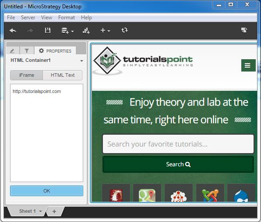Add a new sheet with plus tab
Viewport: 261px width, 222px height.
pos(54,211)
